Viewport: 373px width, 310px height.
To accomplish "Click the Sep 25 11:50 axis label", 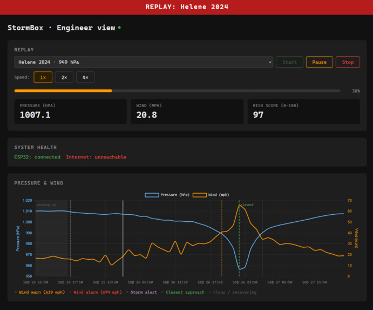I will coord(36,282).
